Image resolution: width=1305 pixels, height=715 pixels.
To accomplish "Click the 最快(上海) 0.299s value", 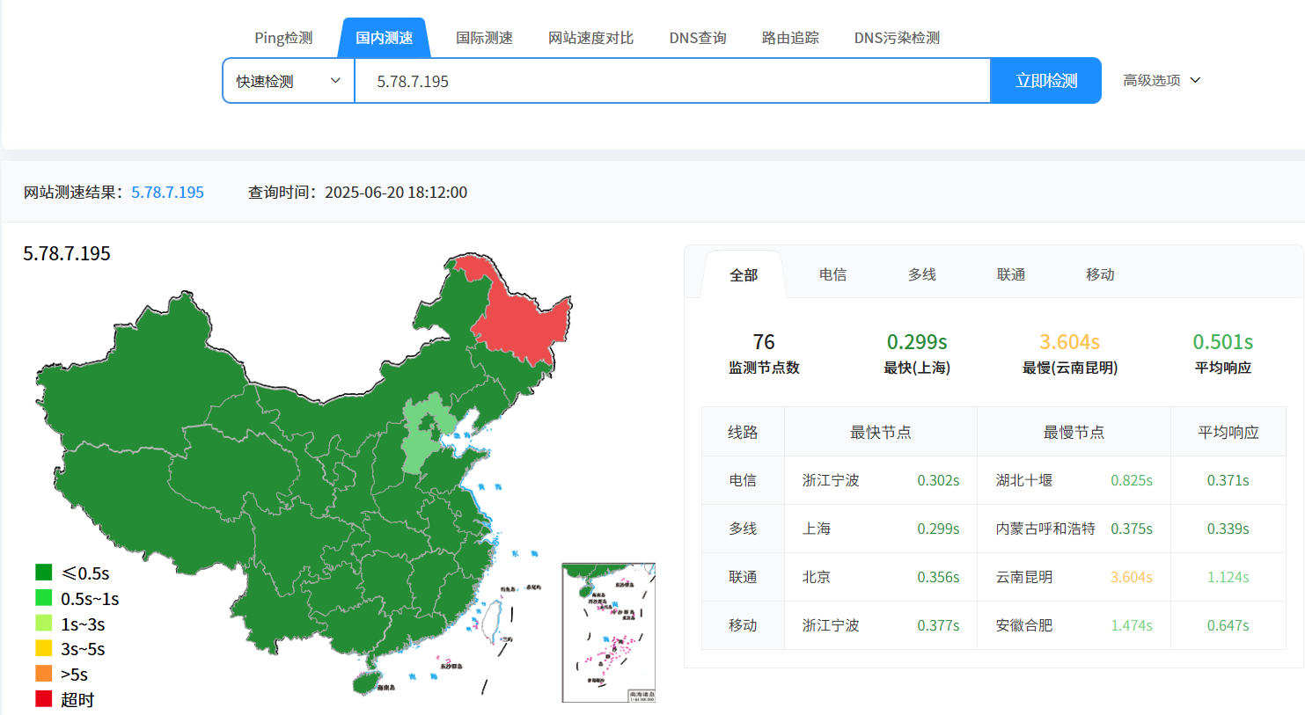I will pyautogui.click(x=917, y=342).
